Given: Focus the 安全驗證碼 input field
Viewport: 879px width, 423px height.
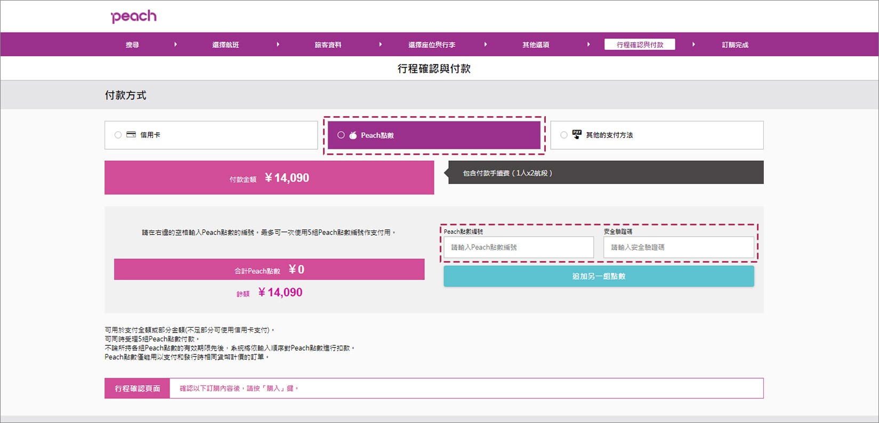Looking at the screenshot, I should tap(679, 247).
